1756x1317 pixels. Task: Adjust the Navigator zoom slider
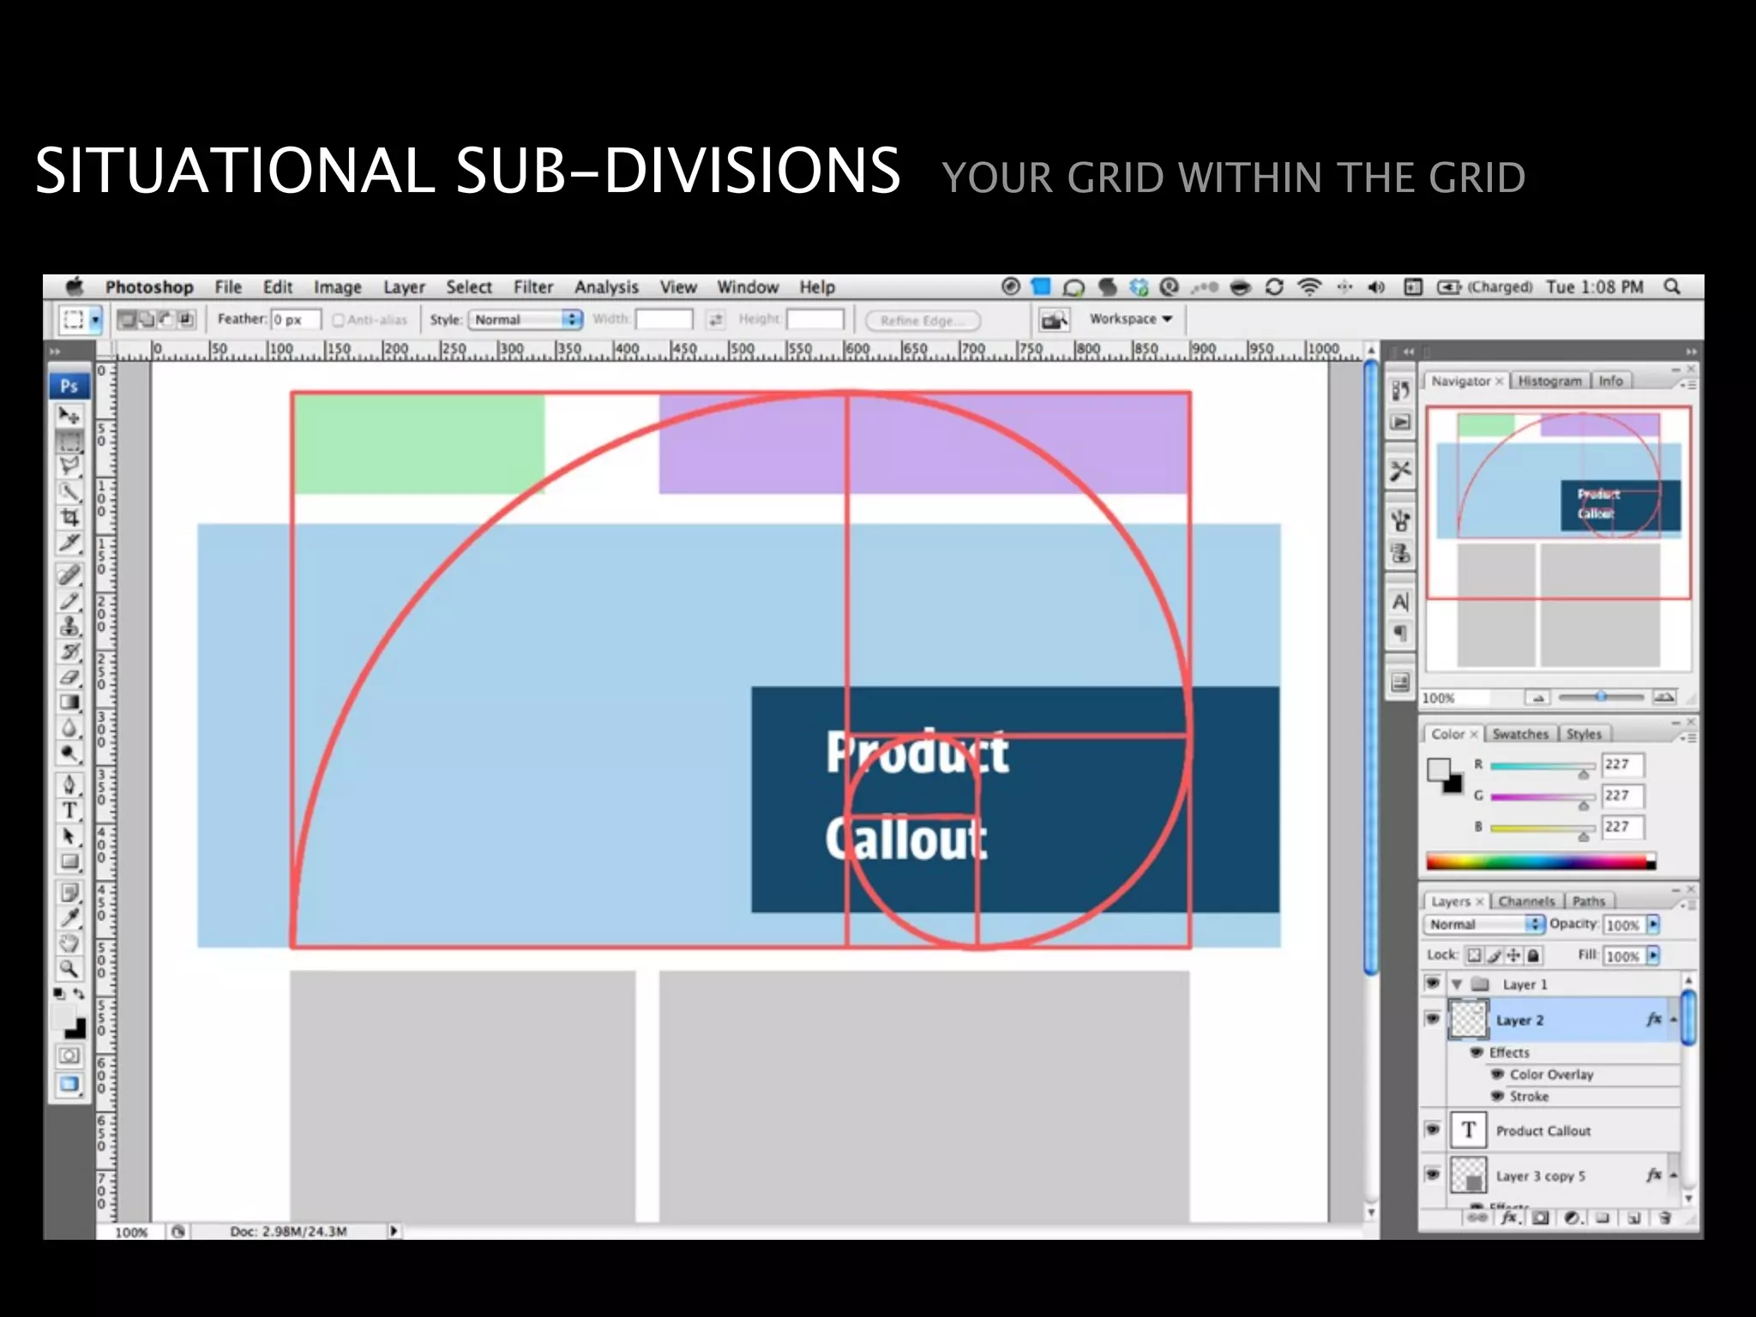point(1601,697)
